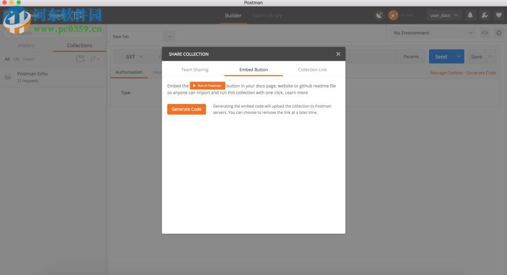Expand the Send button dropdown arrow

click(x=459, y=57)
